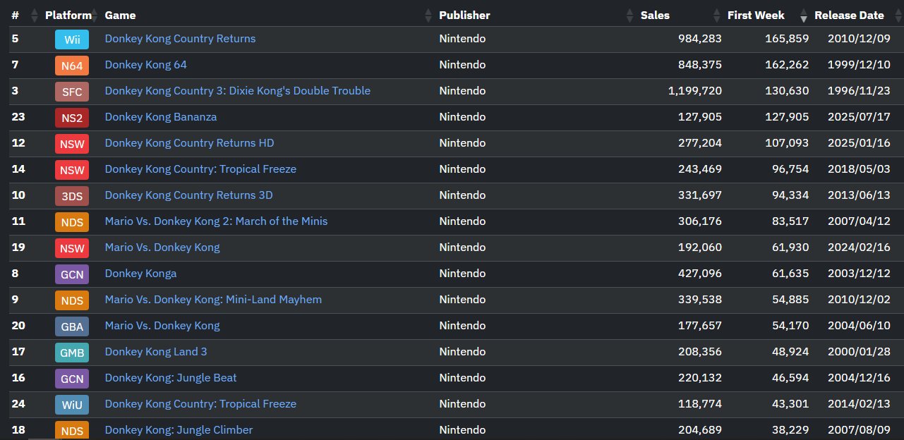Viewport: 904px width, 440px height.
Task: Toggle First Week descending sort arrow
Action: [x=803, y=16]
